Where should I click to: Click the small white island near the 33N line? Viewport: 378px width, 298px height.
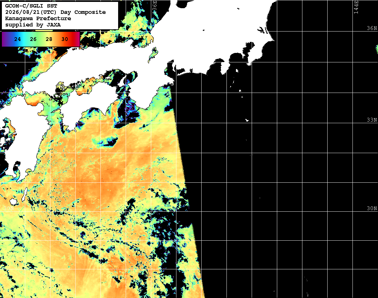[x=247, y=120]
